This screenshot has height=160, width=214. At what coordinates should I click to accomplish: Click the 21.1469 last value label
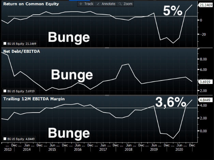click(x=205, y=5)
